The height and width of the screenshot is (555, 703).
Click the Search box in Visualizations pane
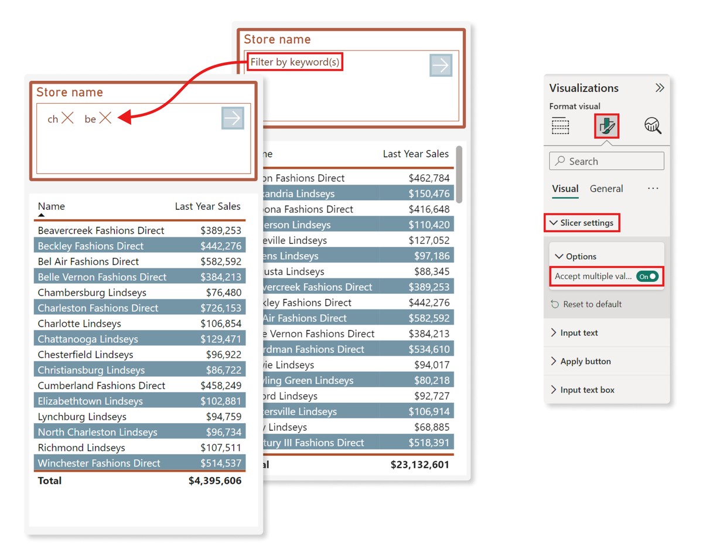coord(607,161)
